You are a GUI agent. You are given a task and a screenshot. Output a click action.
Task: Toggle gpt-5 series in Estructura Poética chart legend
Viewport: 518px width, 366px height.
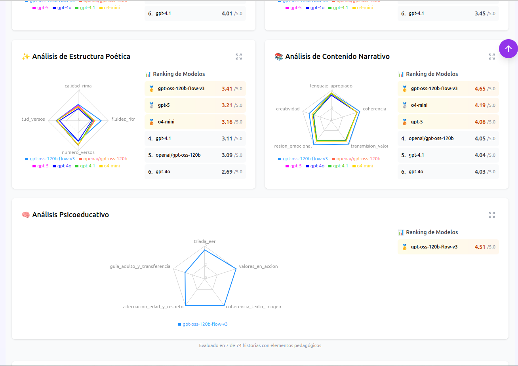tap(40, 166)
